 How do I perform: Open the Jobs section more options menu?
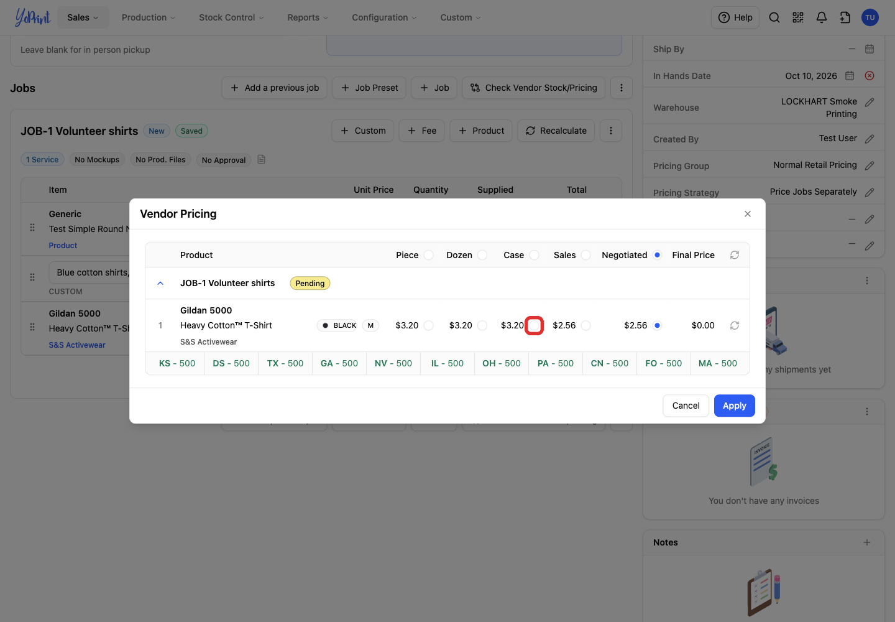click(622, 88)
